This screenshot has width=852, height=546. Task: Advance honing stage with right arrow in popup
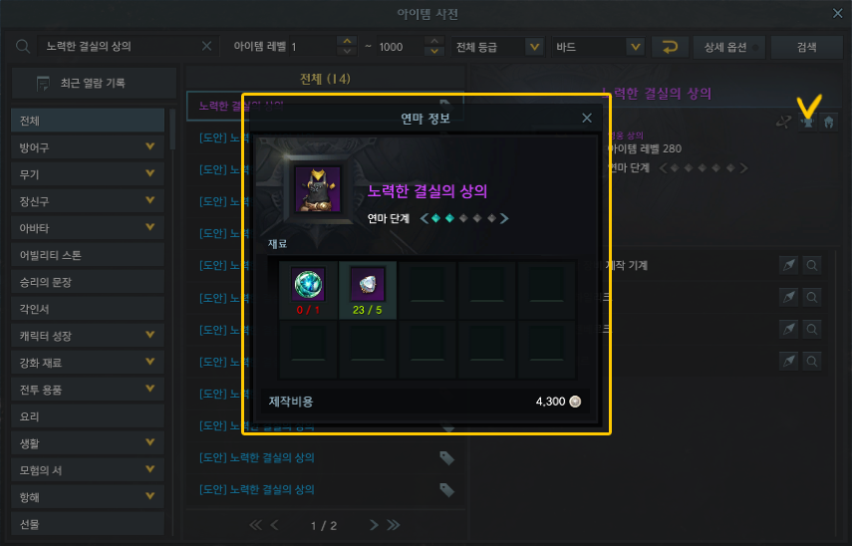point(504,218)
